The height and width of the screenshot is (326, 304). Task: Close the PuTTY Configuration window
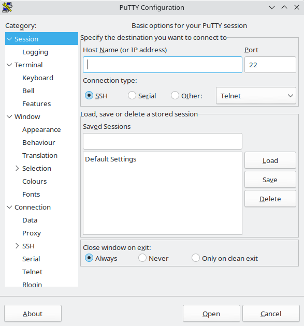point(297,7)
